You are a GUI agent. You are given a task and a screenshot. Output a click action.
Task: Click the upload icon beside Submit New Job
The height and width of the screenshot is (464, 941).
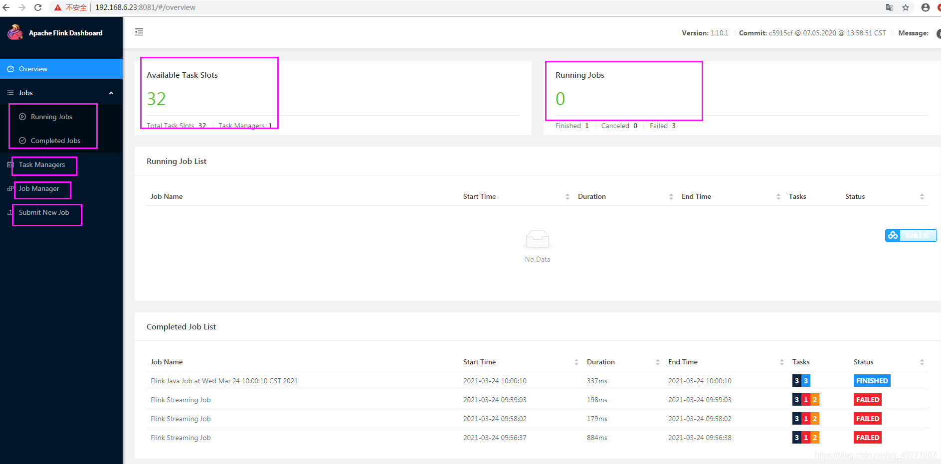(x=10, y=213)
